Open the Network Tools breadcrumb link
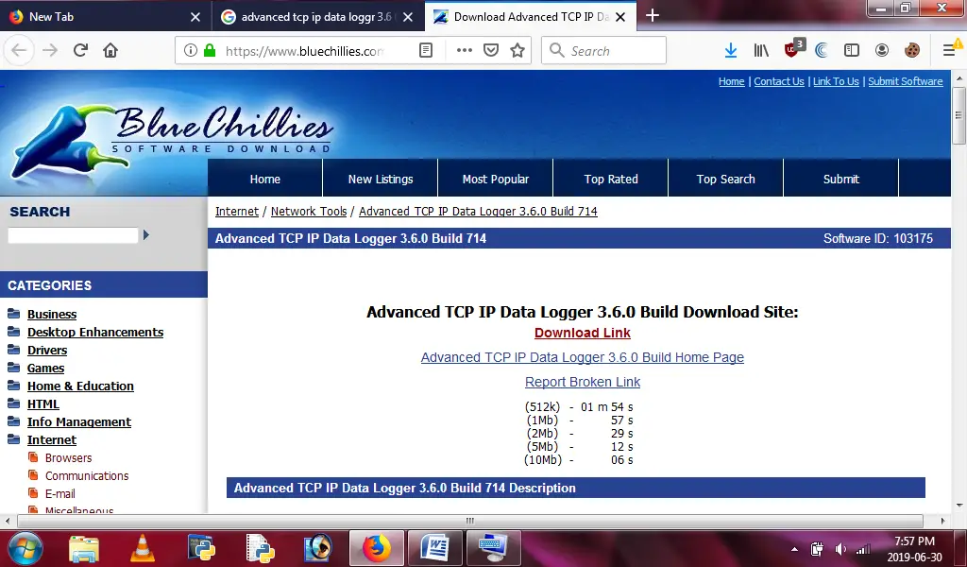Screen dimensions: 967x567 tap(309, 211)
